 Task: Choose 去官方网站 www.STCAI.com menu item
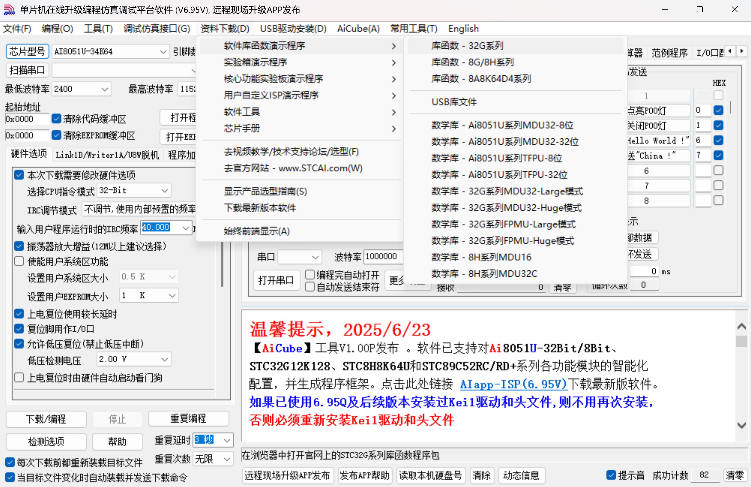pyautogui.click(x=301, y=168)
